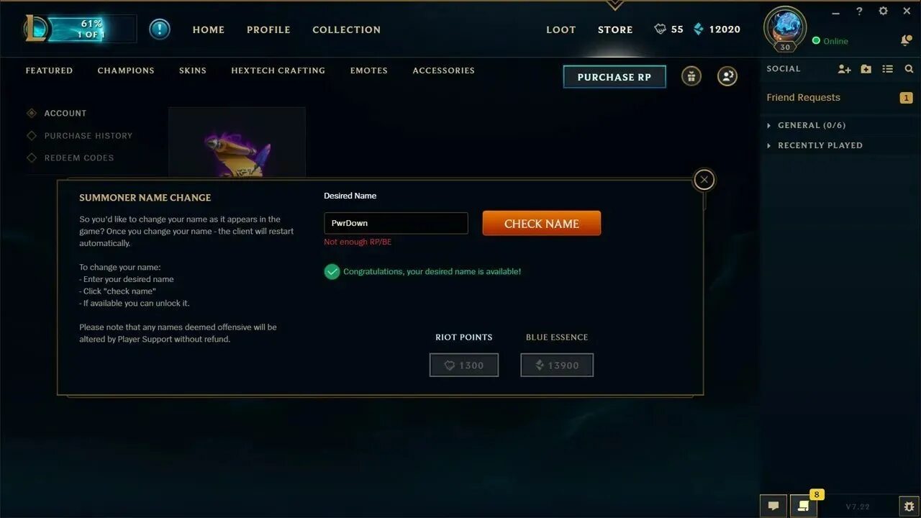Image resolution: width=921 pixels, height=518 pixels.
Task: Click the gifting center icon
Action: point(691,76)
